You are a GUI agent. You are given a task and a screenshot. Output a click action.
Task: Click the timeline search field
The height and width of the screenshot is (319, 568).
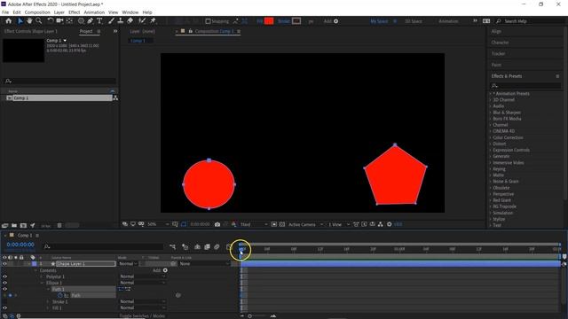pos(103,246)
